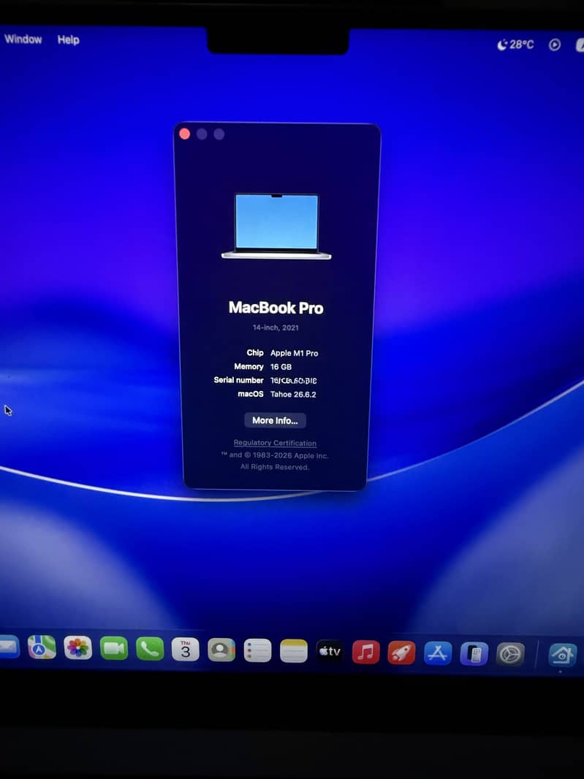Launch Photos from the Dock
The width and height of the screenshot is (584, 779).
(x=78, y=648)
